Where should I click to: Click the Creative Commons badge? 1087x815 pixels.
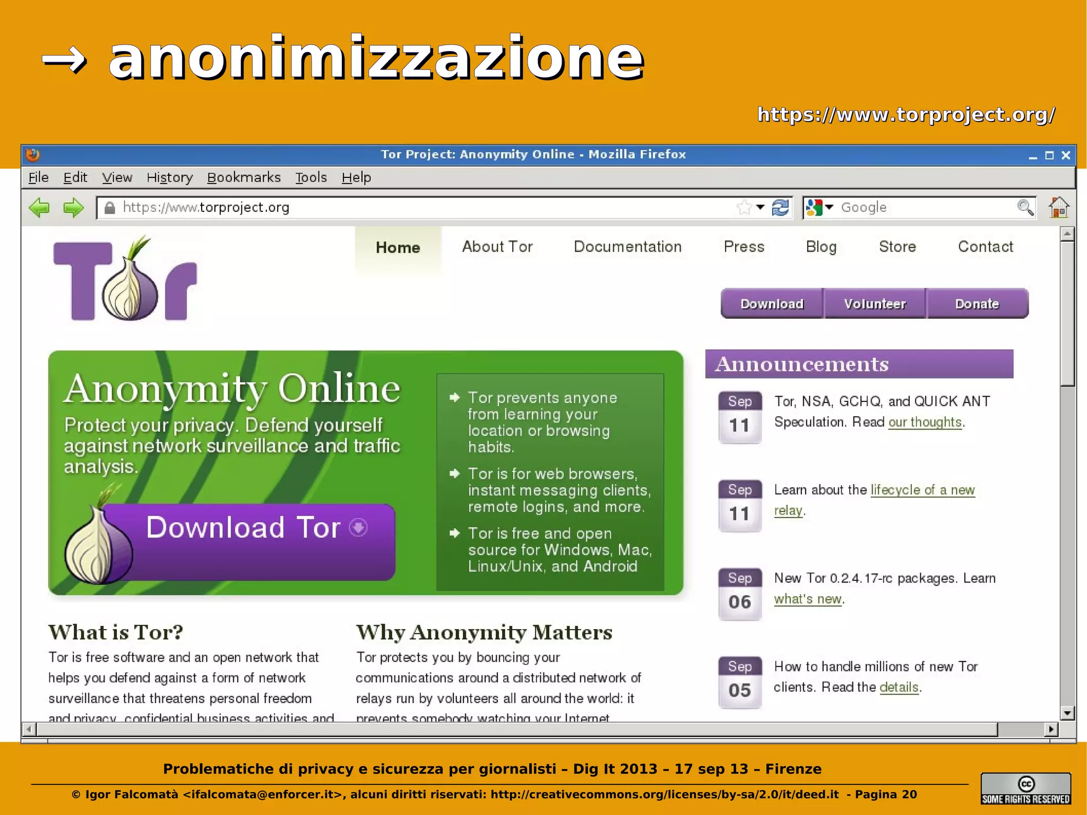coord(1025,788)
